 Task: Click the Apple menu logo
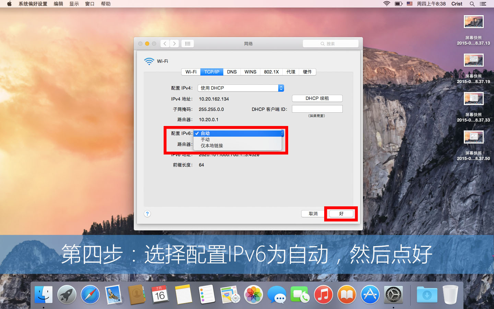pos(9,4)
